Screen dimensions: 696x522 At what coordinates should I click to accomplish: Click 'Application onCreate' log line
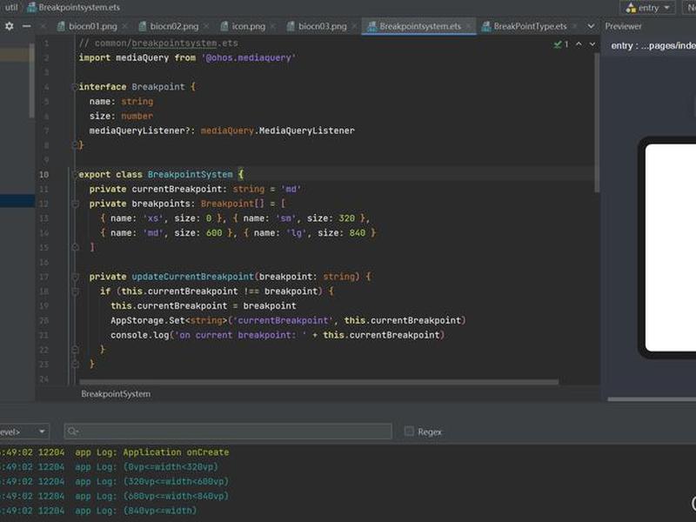pos(176,452)
